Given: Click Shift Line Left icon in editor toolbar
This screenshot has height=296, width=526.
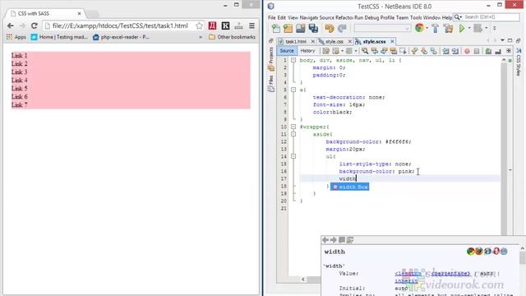Looking at the screenshot, I should click(x=445, y=51).
